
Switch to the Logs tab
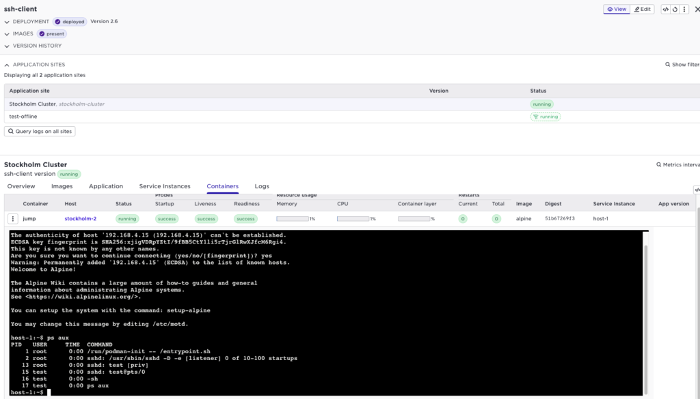point(262,186)
